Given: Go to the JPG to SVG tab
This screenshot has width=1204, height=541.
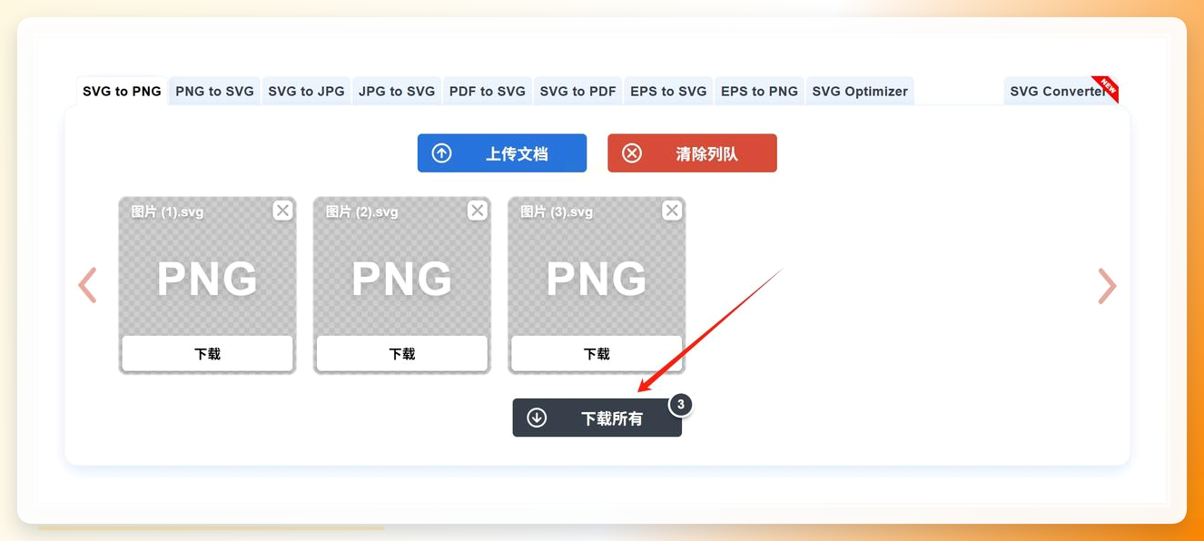Looking at the screenshot, I should pos(397,91).
